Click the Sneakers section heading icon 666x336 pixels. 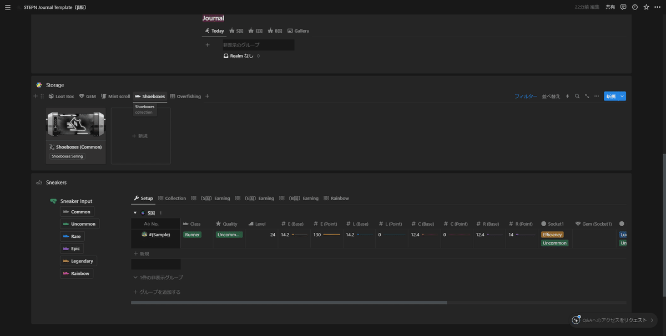(x=39, y=182)
